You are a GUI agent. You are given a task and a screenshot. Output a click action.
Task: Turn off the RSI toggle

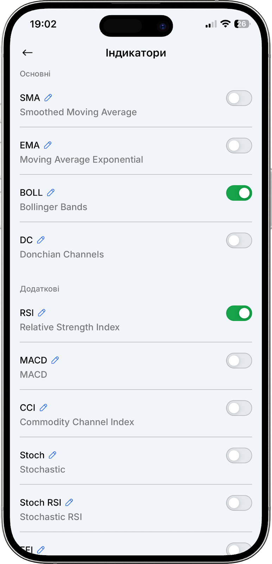tap(239, 313)
